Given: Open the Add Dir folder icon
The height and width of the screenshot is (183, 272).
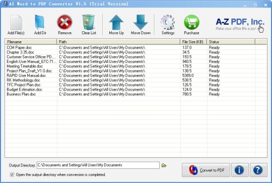Looking at the screenshot, I should (40, 22).
